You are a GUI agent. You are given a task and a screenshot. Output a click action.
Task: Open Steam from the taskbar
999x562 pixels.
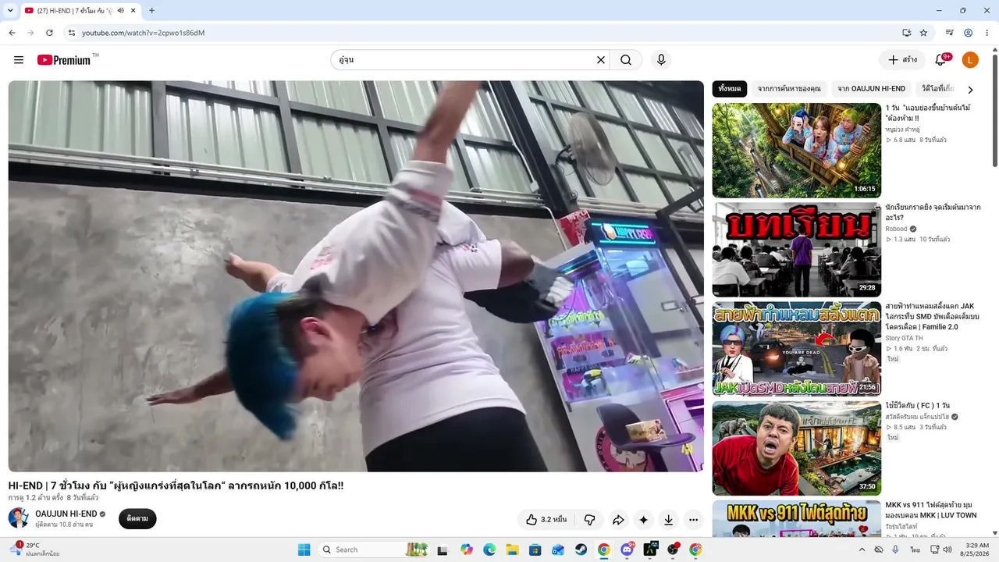581,550
